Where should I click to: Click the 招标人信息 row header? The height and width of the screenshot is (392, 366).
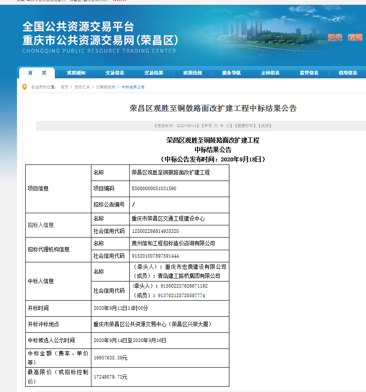pos(41,225)
